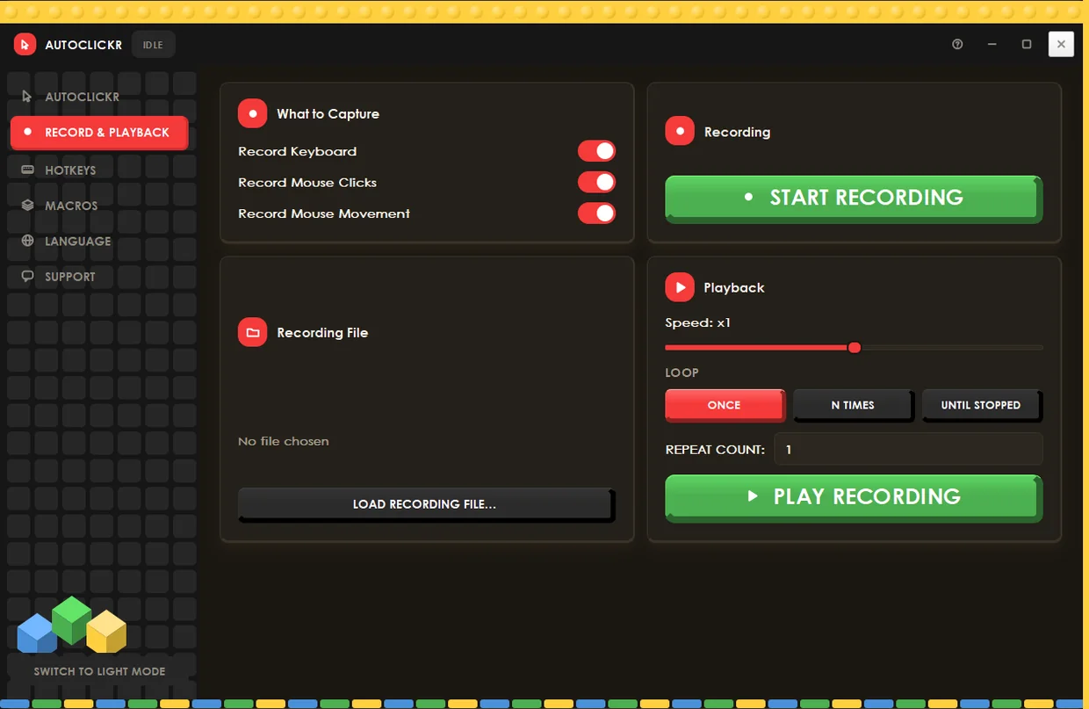The image size is (1089, 709).
Task: Minimize the AutoClickr window
Action: [x=992, y=44]
